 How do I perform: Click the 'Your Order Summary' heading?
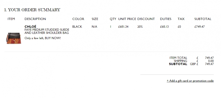(32, 10)
